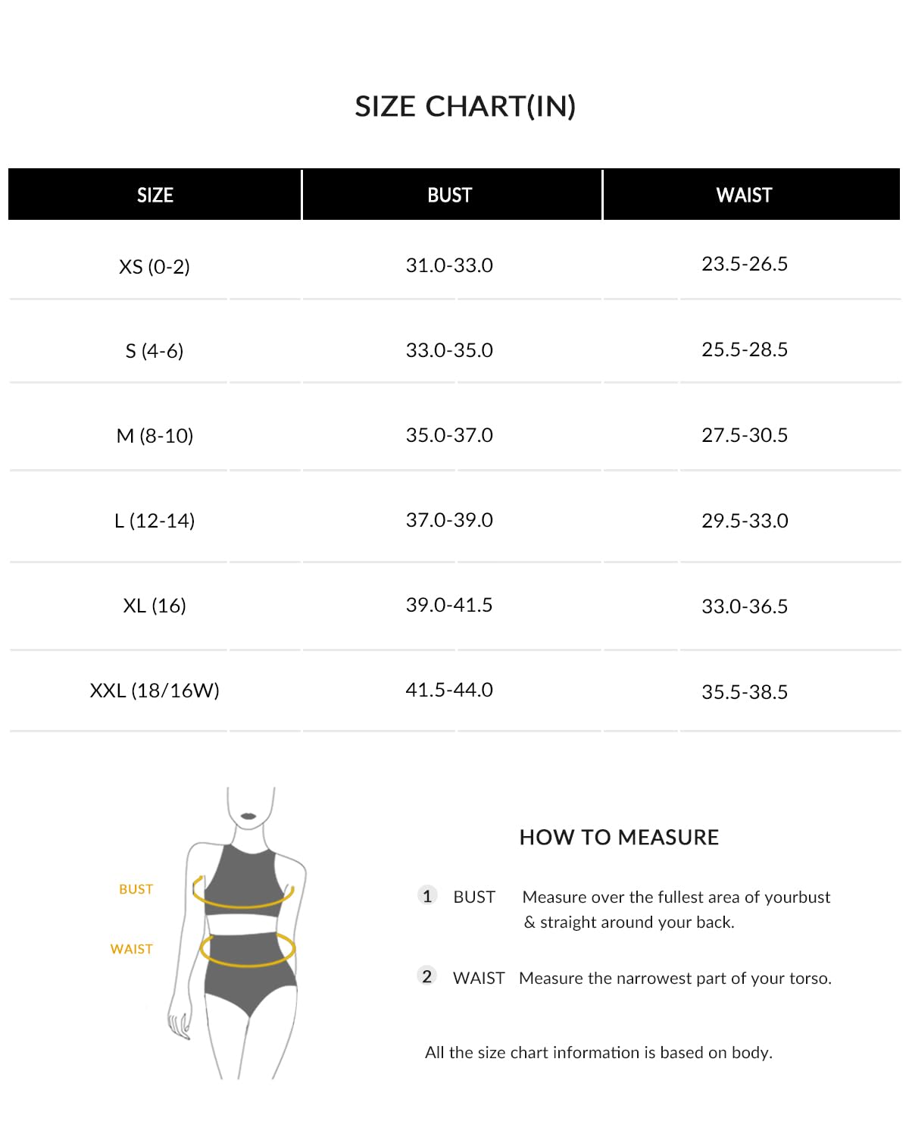This screenshot has height=1137, width=909.
Task: Click the numbered circle 1 beside BUST
Action: (x=427, y=896)
